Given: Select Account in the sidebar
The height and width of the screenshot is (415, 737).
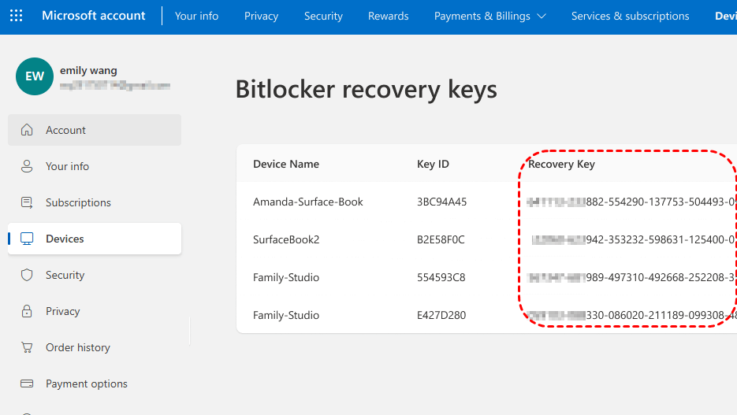Looking at the screenshot, I should (x=95, y=130).
